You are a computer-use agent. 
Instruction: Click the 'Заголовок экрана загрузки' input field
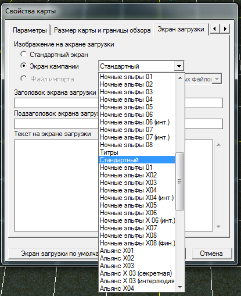56,103
